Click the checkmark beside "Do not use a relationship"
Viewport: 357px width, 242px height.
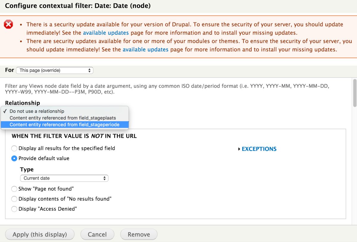(x=5, y=111)
